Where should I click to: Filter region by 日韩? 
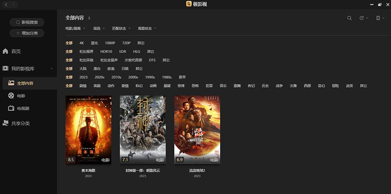(125, 69)
